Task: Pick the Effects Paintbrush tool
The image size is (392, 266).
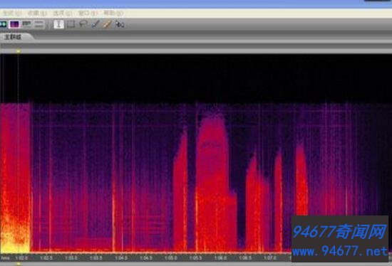Action: click(96, 24)
